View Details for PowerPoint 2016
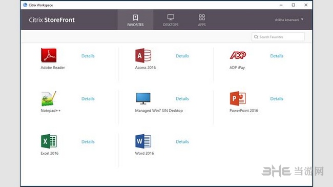The height and width of the screenshot is (187, 333). click(x=277, y=98)
